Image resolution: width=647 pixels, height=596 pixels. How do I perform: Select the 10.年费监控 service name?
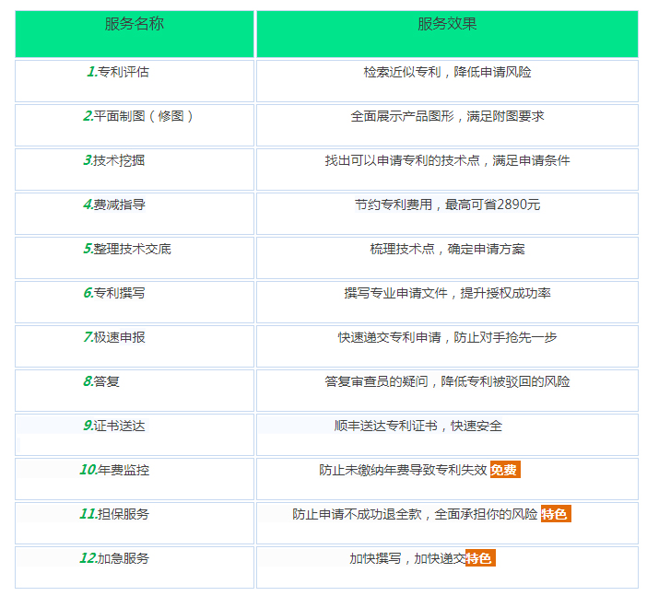click(x=114, y=470)
